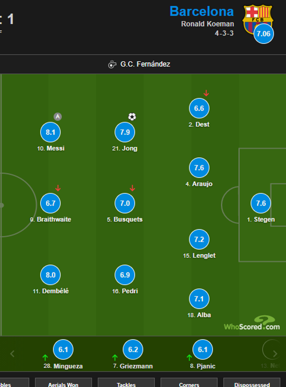This screenshot has width=286, height=387.
Task: Click Dembélé's 8.0 rating circle
Action: [x=50, y=275]
